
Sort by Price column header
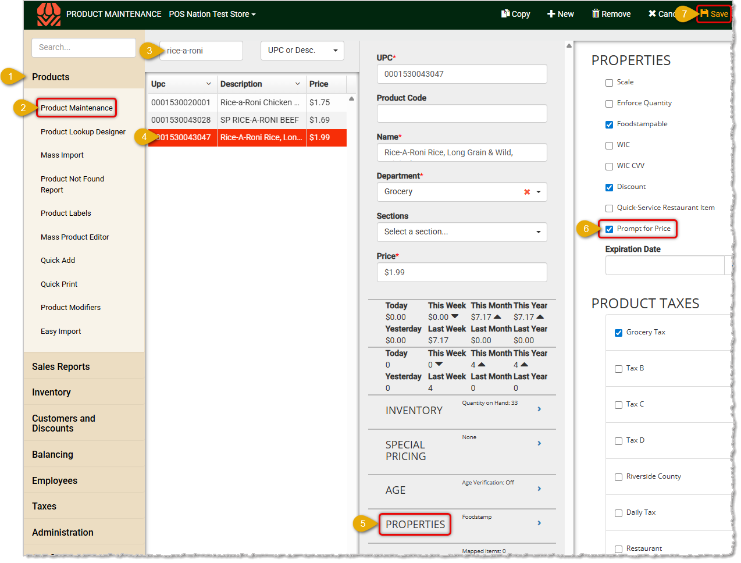coord(319,84)
